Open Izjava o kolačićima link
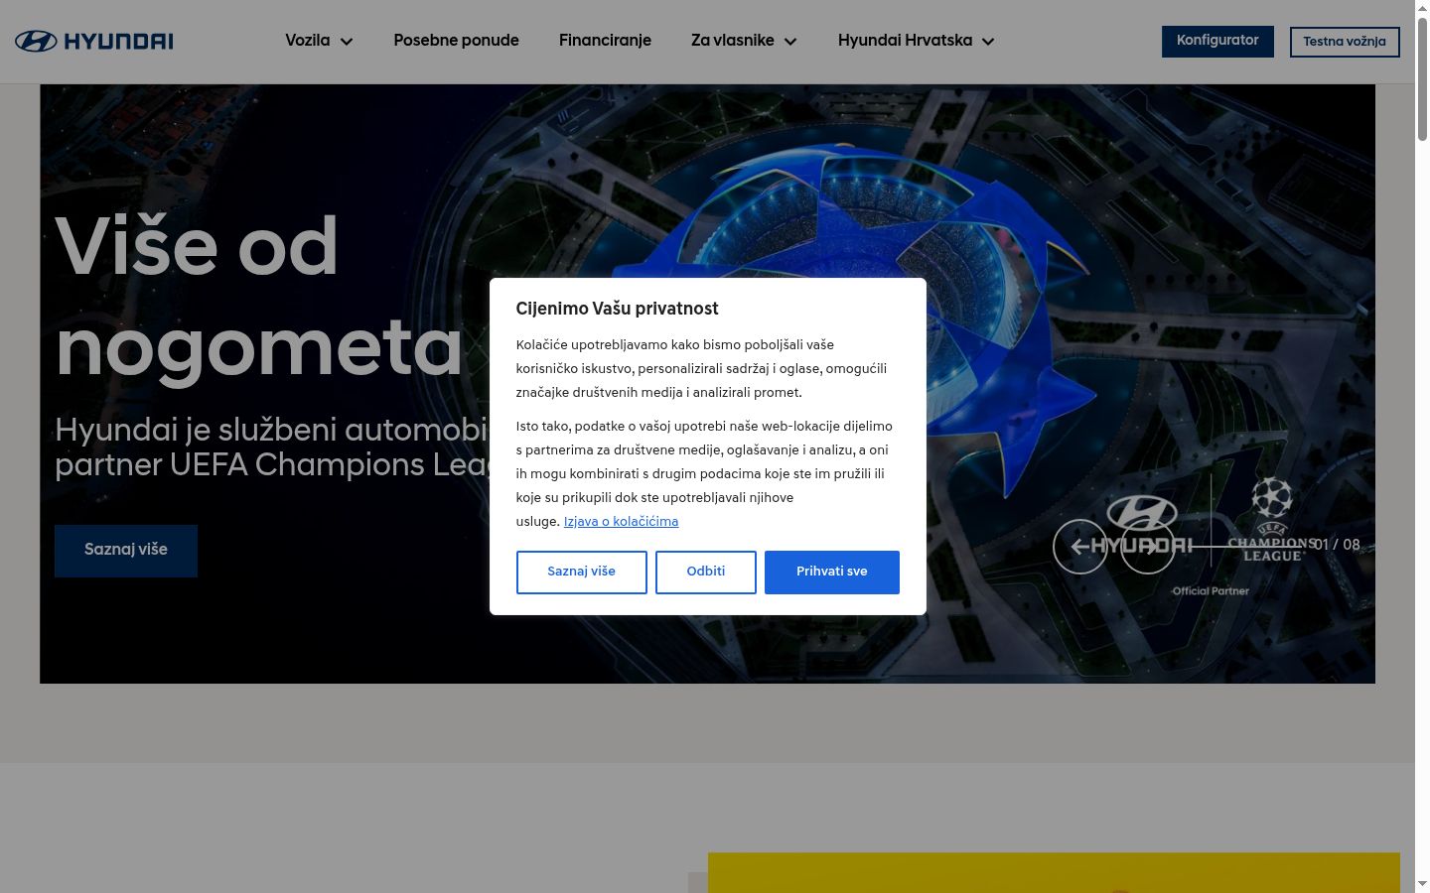1430x893 pixels. [621, 522]
